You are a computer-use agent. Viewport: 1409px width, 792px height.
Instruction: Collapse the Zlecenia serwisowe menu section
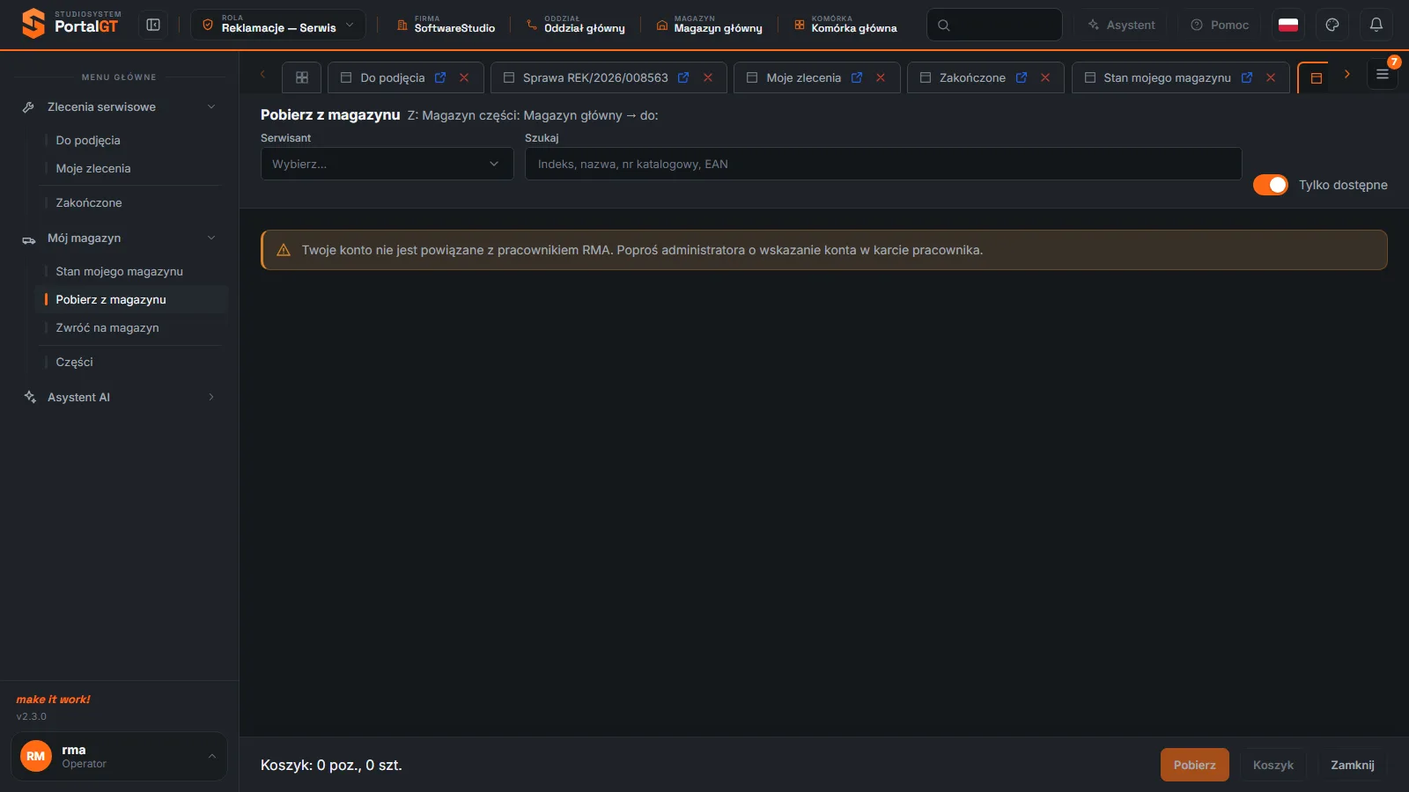pos(119,106)
